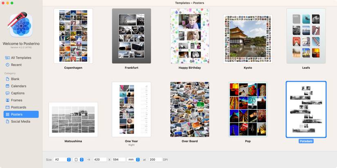Click the Copenhagen template name
This screenshot has width=337, height=168.
coord(73,67)
